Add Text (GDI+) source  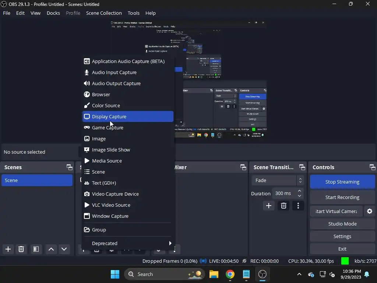(x=128, y=183)
